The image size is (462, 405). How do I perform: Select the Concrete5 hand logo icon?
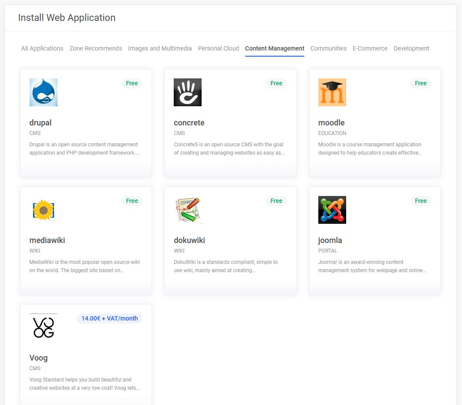(188, 92)
